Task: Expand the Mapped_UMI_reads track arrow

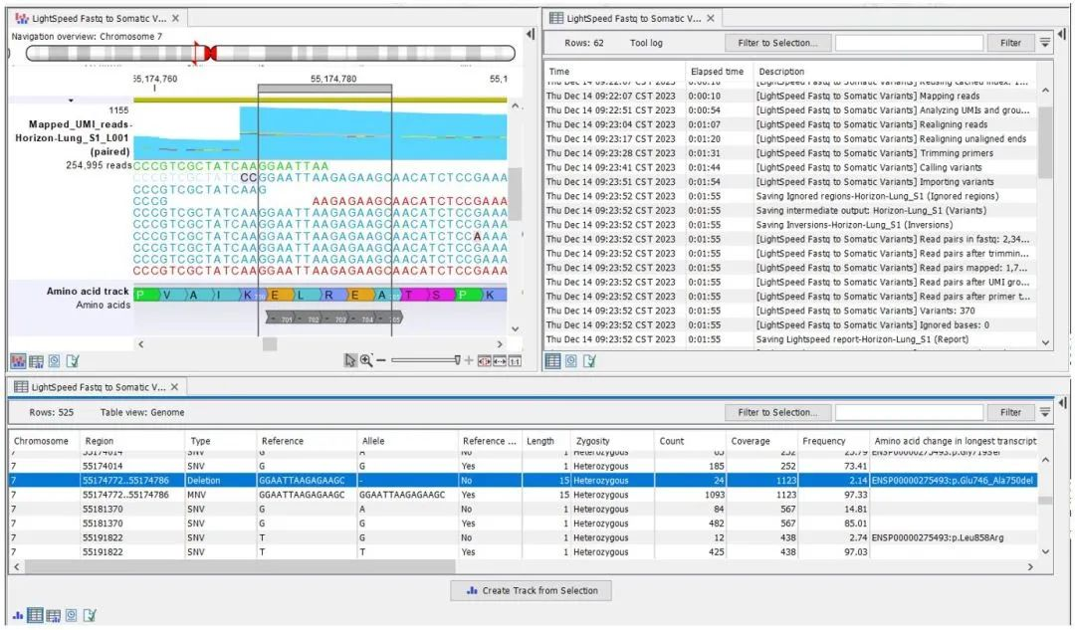Action: click(x=71, y=101)
